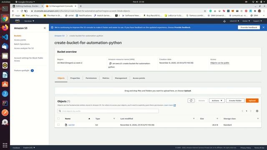Sort by Storage class column arrow
267x150 pixels.
click(x=258, y=118)
